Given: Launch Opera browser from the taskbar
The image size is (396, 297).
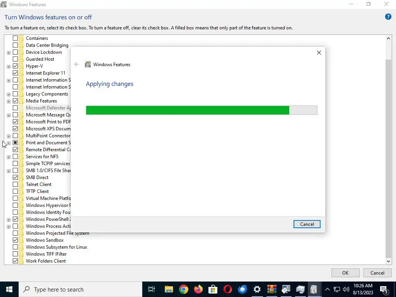Looking at the screenshot, I should [x=227, y=289].
